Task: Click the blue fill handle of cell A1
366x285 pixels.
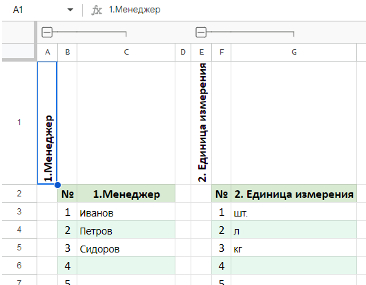Action: (57, 185)
